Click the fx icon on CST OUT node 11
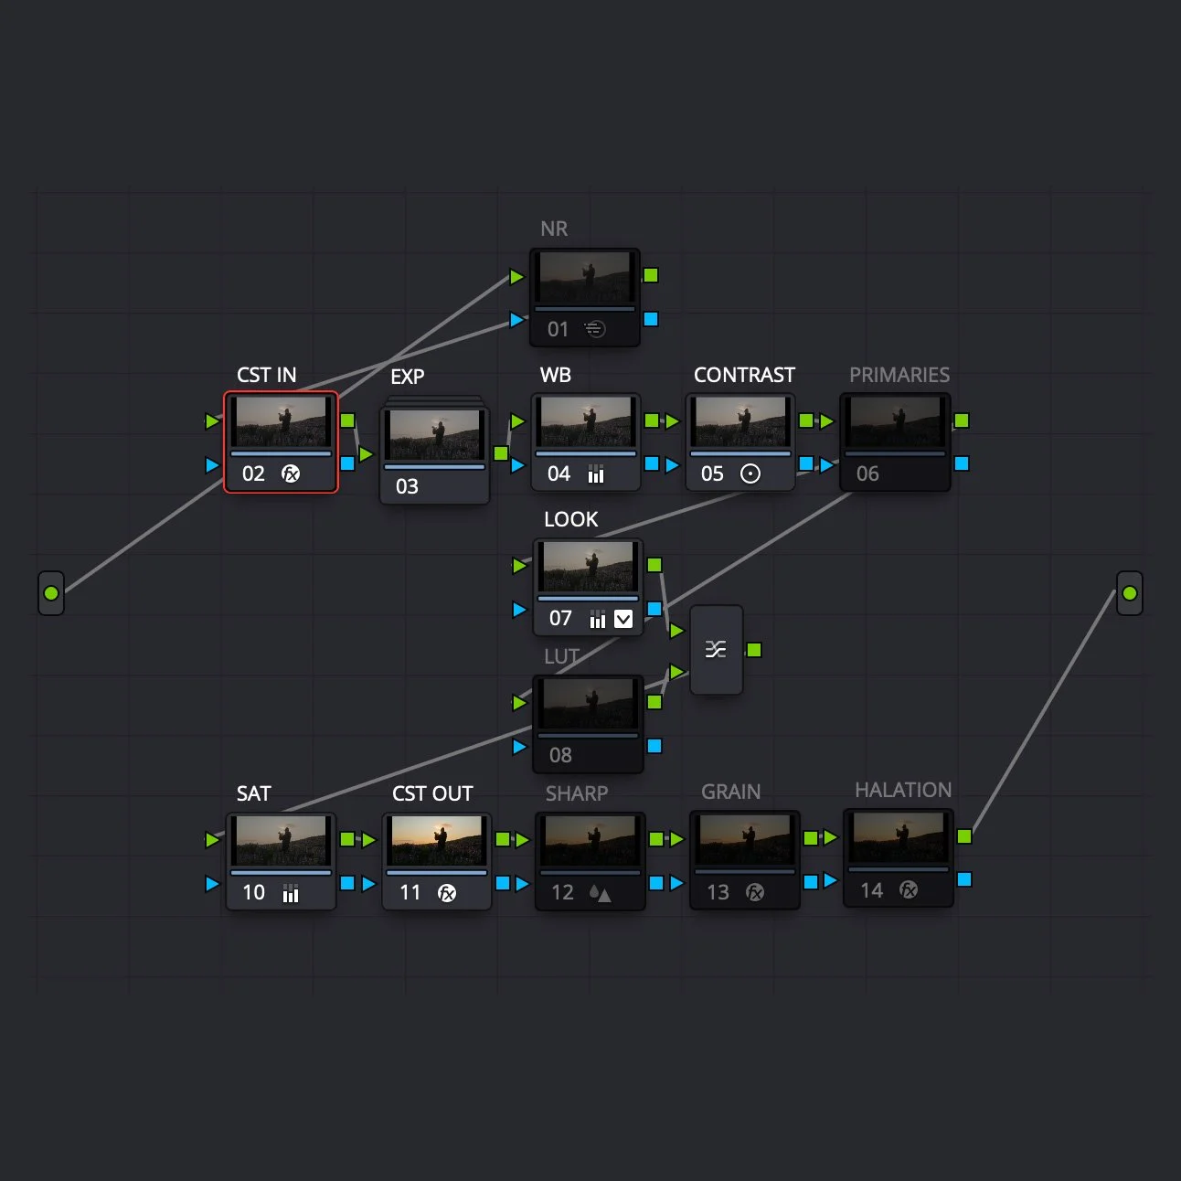This screenshot has height=1181, width=1181. pos(447,893)
